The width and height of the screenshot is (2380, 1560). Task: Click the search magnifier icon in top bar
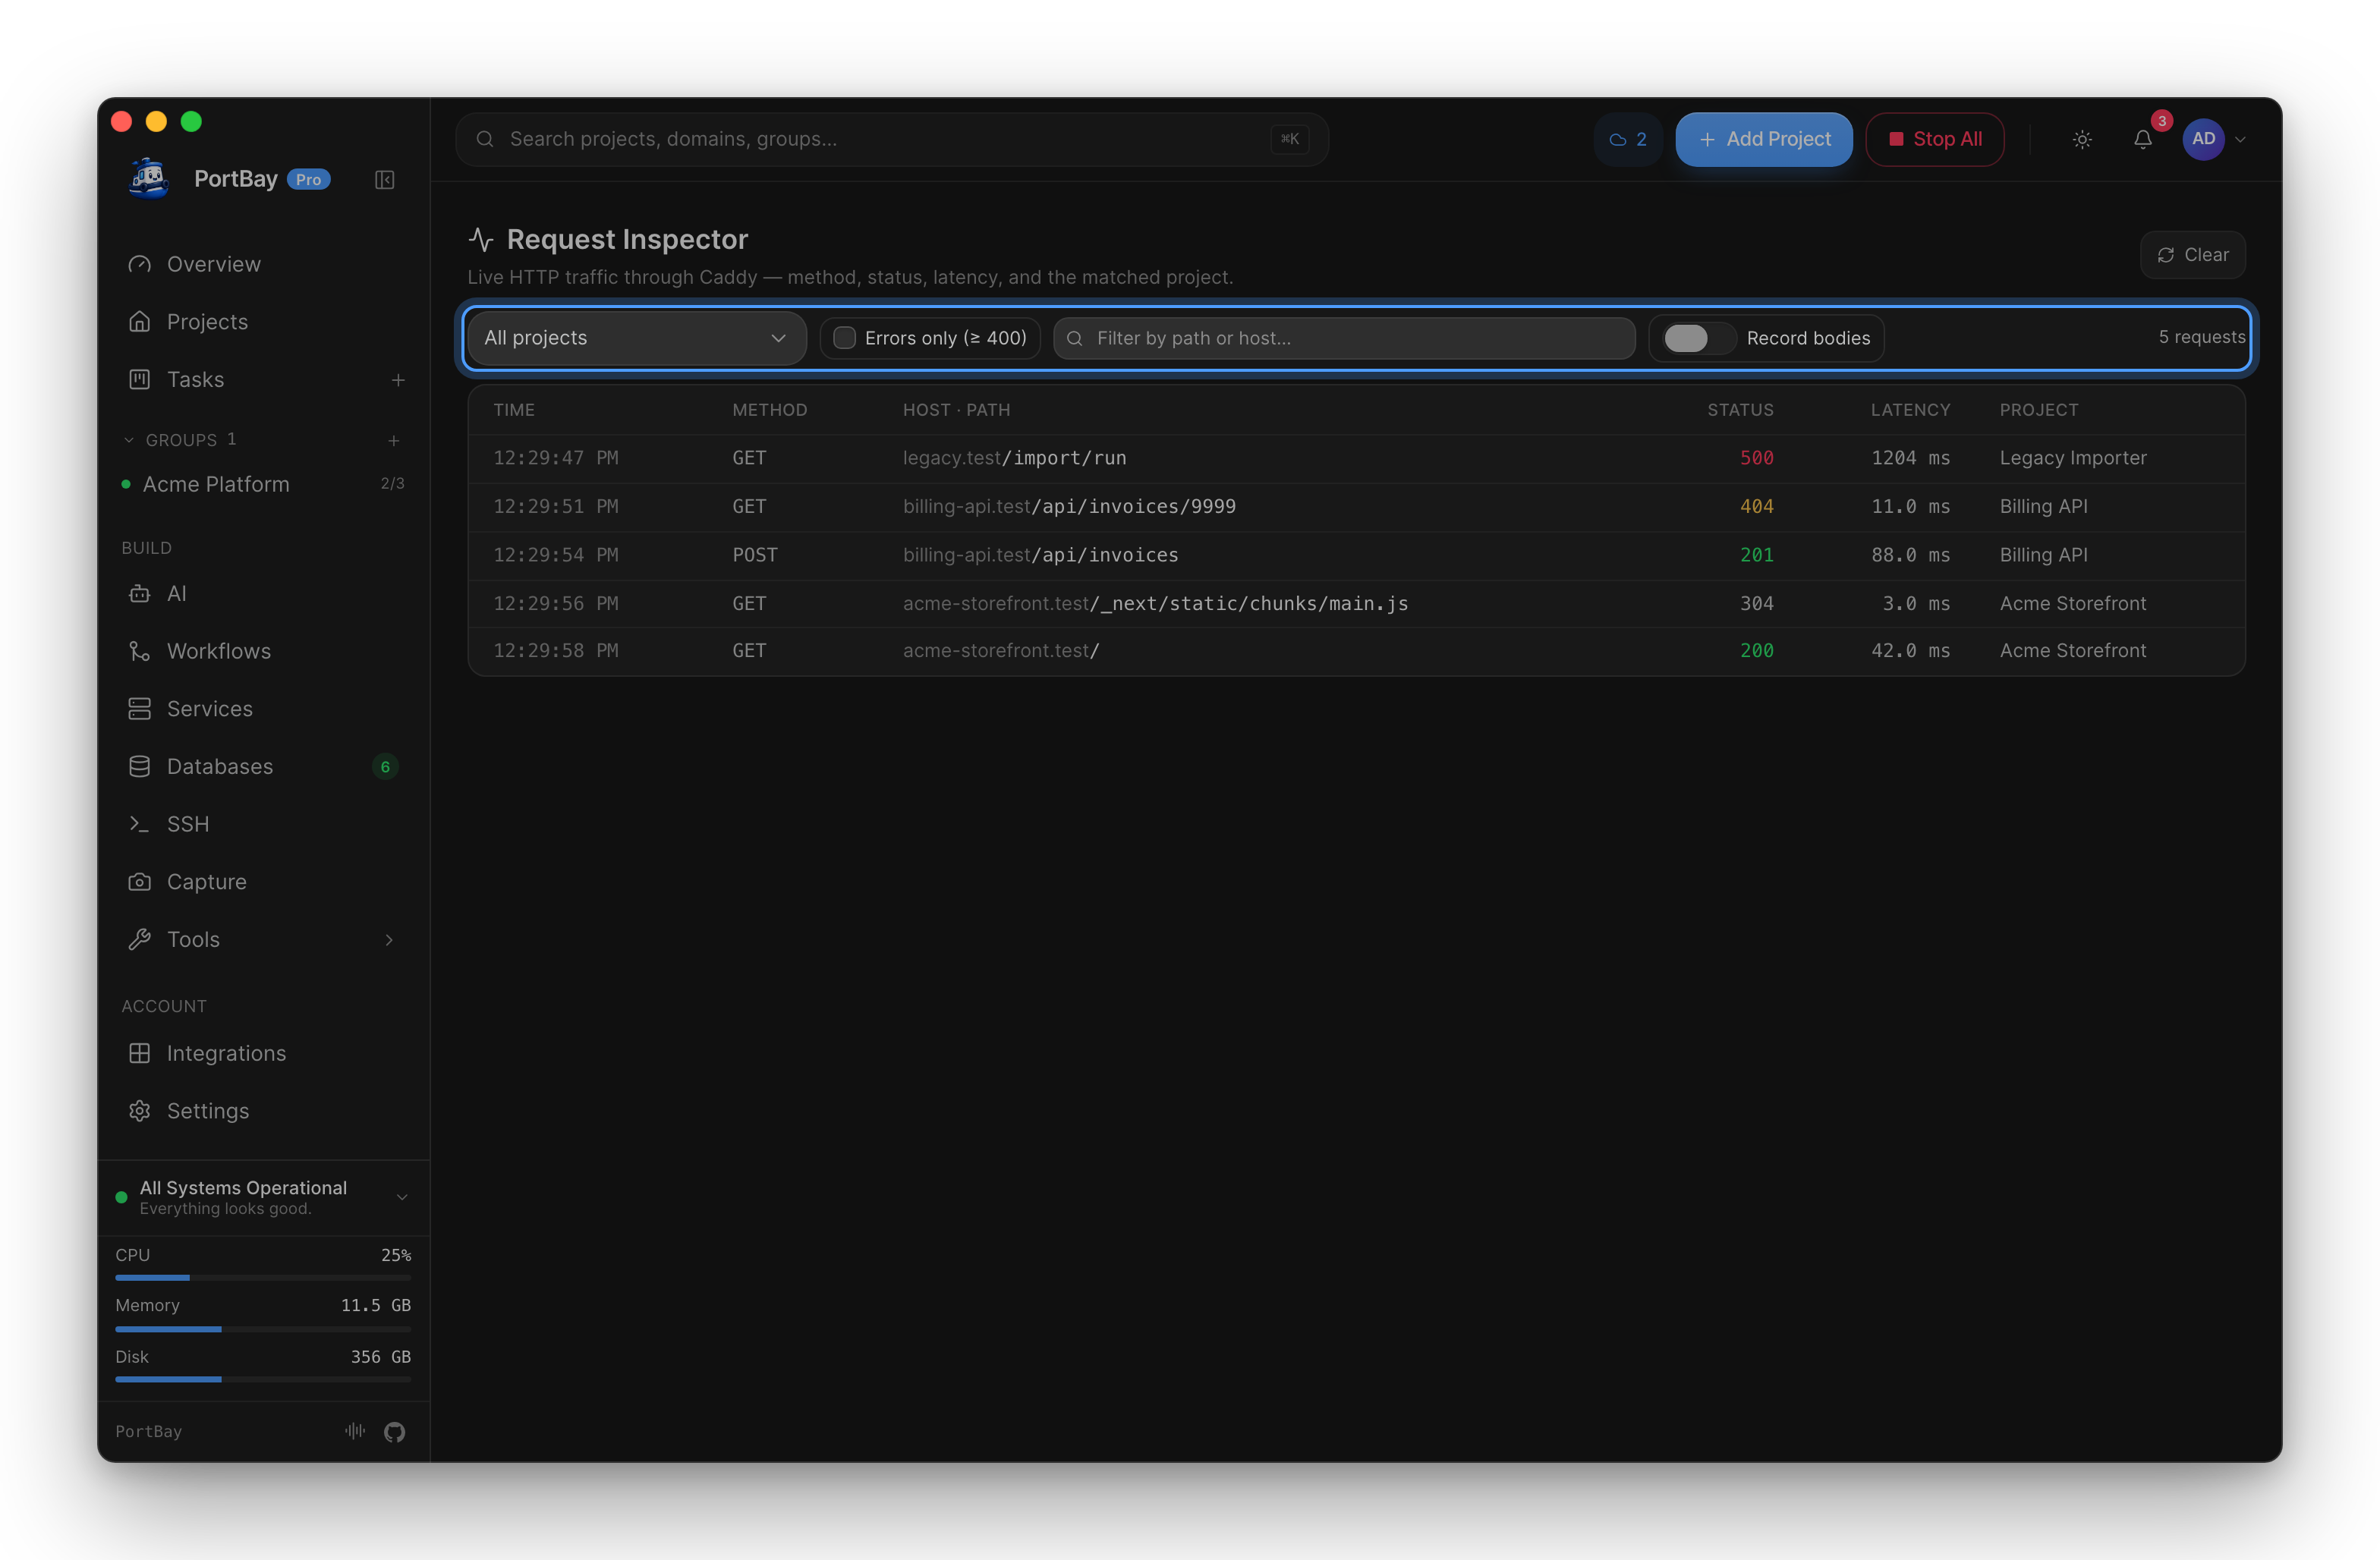click(x=485, y=139)
